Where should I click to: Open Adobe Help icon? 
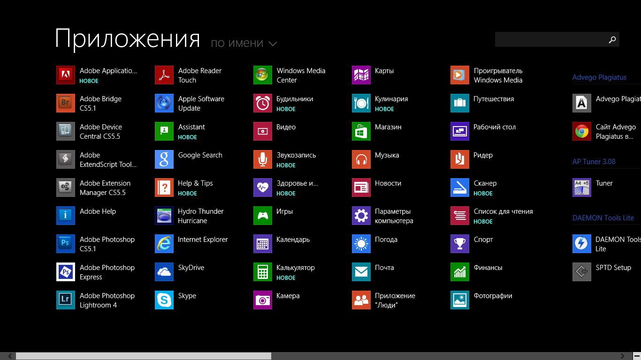click(x=66, y=216)
